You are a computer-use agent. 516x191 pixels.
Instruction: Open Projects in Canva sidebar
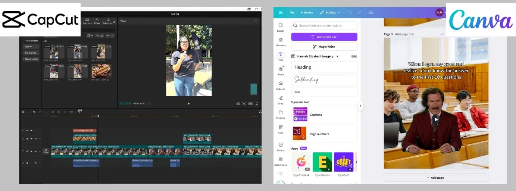point(281,114)
